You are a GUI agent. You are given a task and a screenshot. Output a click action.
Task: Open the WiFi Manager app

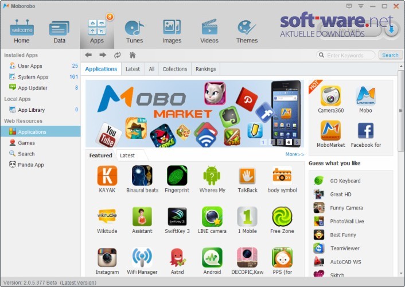tap(142, 258)
